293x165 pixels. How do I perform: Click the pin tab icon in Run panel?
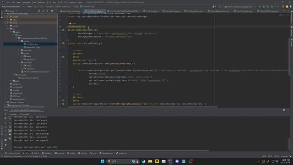click(5, 145)
